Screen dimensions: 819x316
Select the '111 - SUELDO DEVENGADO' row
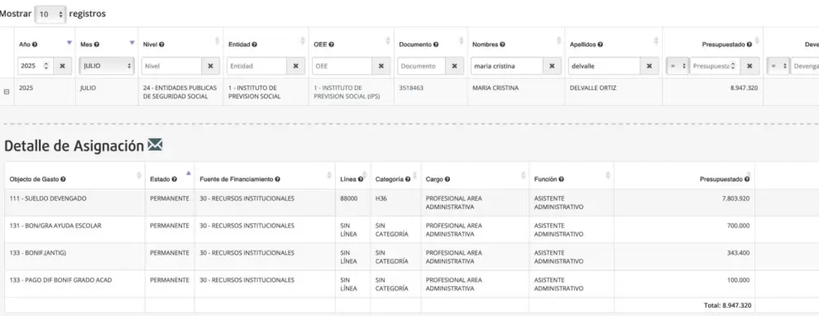click(412, 203)
